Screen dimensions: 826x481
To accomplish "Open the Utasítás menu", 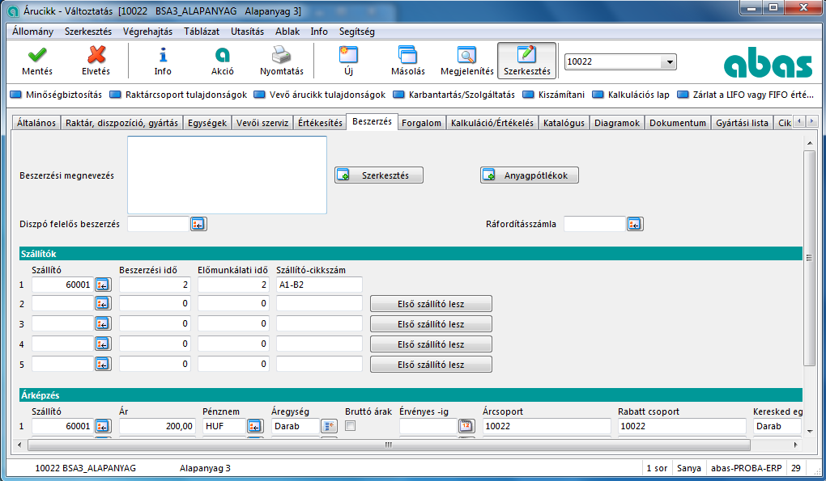I will click(x=247, y=32).
